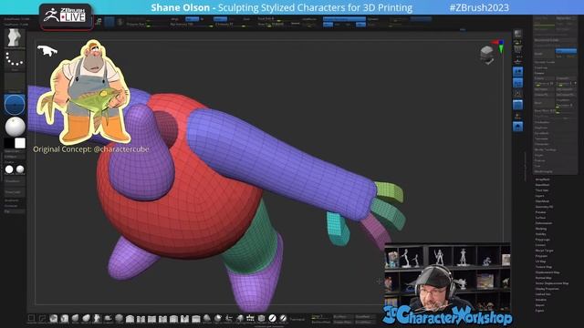
Task: Open the white sphere material selector
Action: (15, 127)
